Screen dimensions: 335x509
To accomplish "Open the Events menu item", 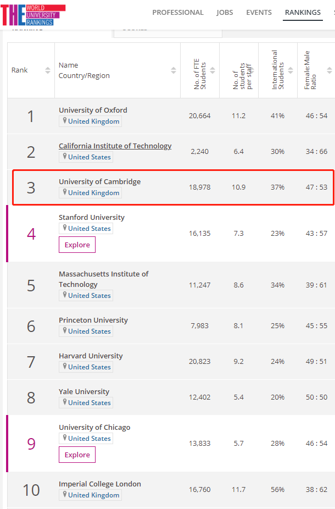I will [259, 12].
